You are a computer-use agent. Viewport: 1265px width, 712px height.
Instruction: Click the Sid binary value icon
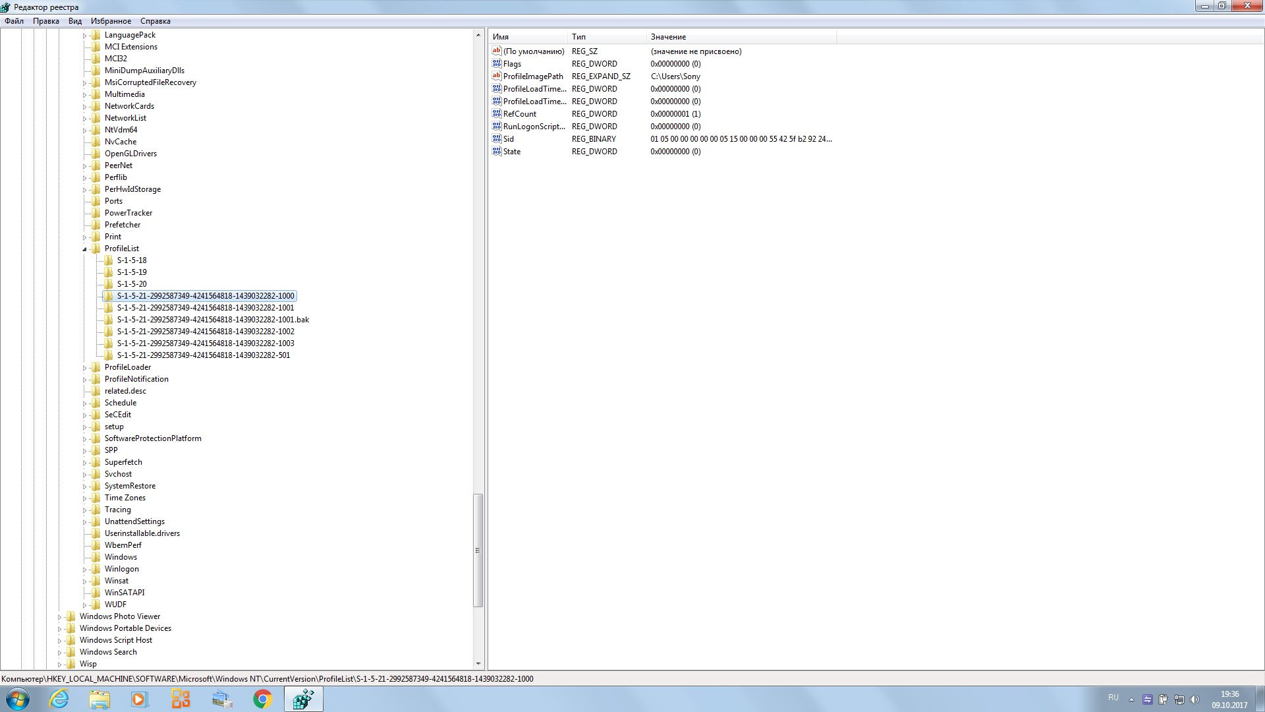coord(497,139)
